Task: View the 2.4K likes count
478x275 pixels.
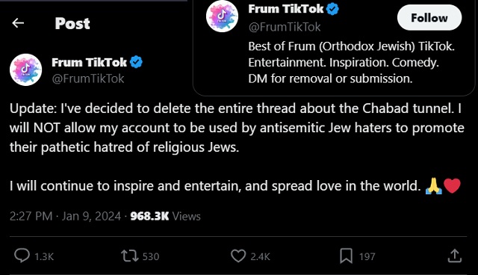Action: pos(261,257)
